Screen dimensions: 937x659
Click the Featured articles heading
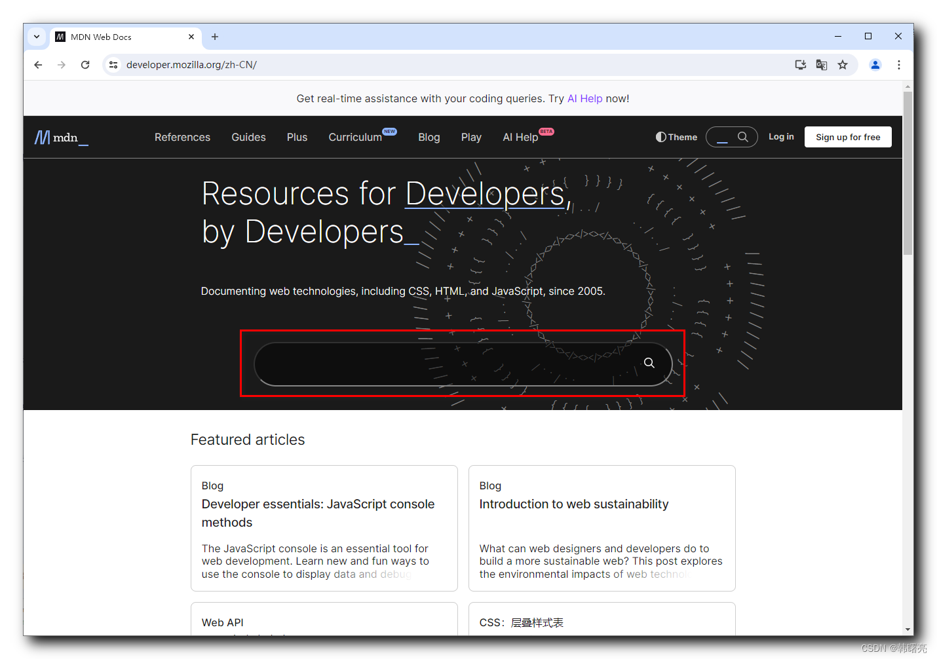tap(248, 440)
